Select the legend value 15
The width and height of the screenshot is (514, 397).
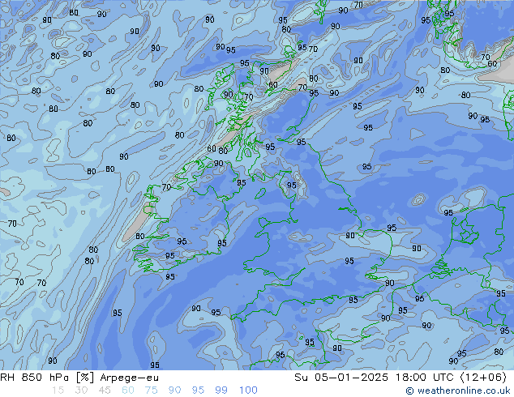58,391
